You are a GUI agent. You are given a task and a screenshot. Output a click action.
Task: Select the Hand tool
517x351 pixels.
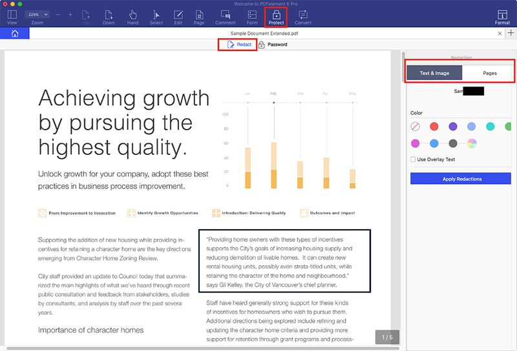click(x=132, y=16)
